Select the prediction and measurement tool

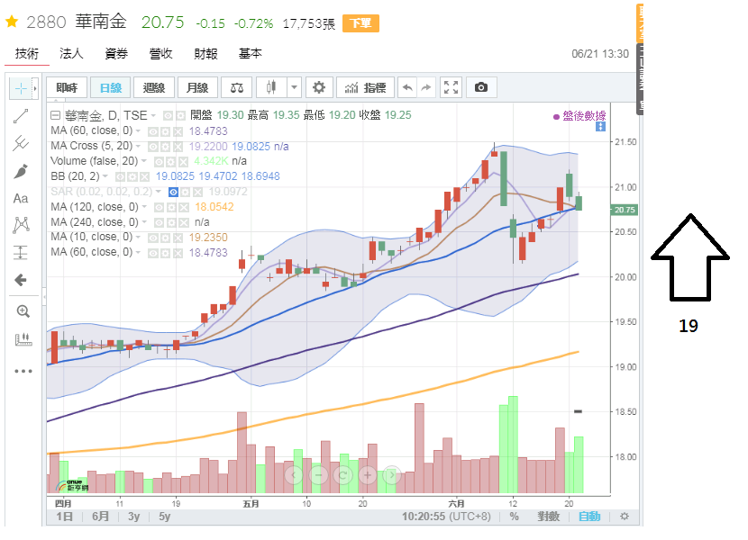pos(21,252)
